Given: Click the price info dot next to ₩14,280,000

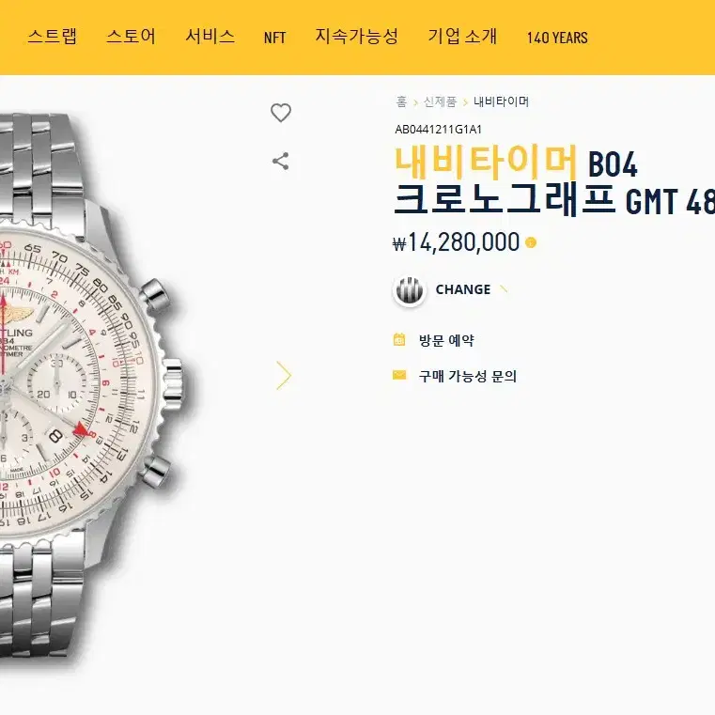Looking at the screenshot, I should [531, 242].
